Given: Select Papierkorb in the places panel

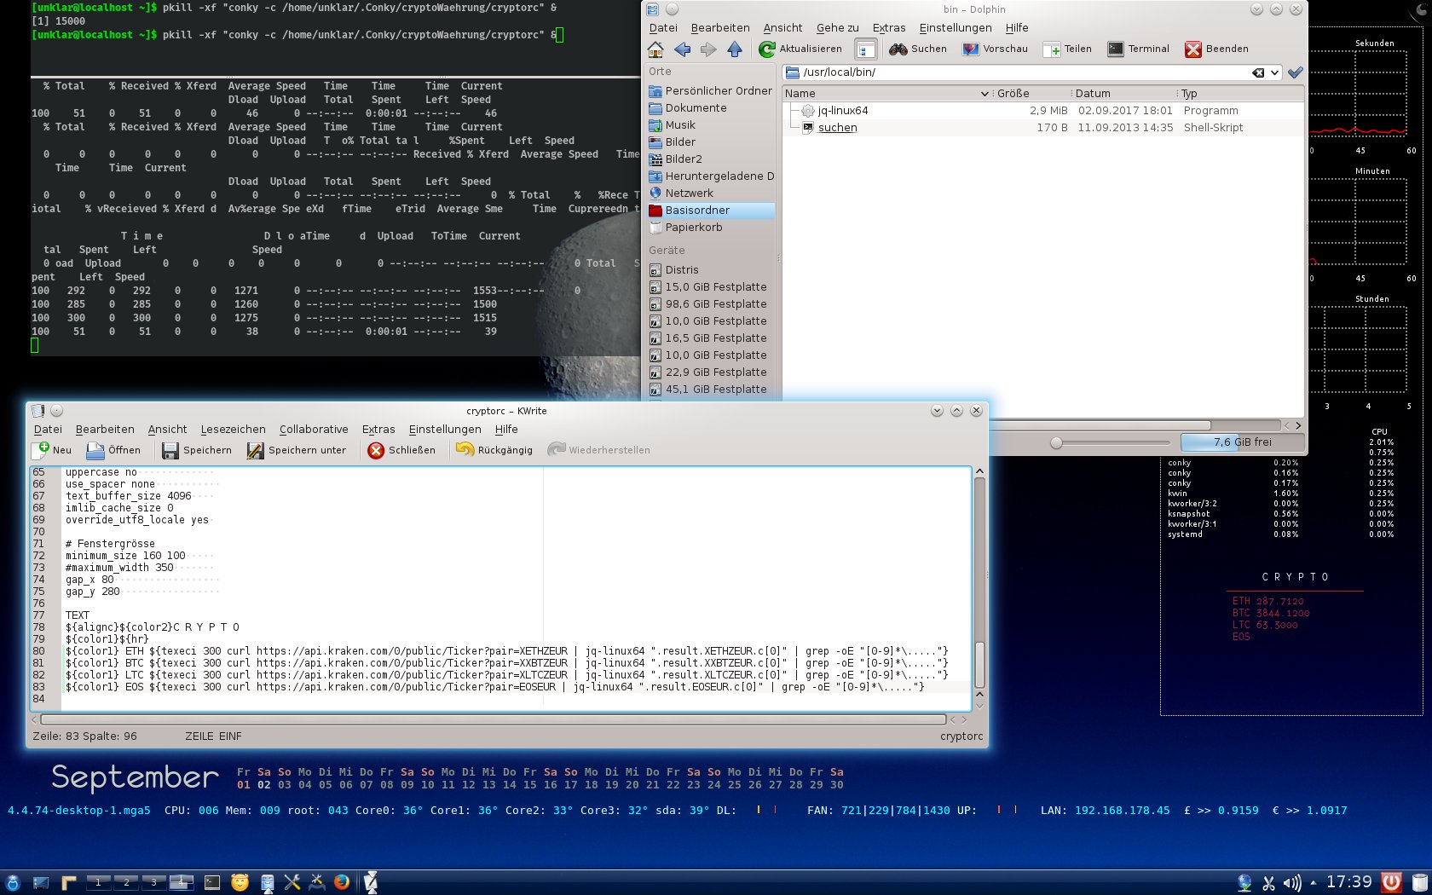Looking at the screenshot, I should pos(693,228).
